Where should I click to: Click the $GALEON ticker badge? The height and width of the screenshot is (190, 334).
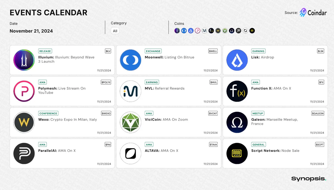tap(318, 113)
